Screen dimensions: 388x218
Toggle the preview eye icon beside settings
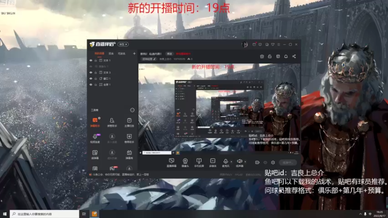click(x=265, y=162)
